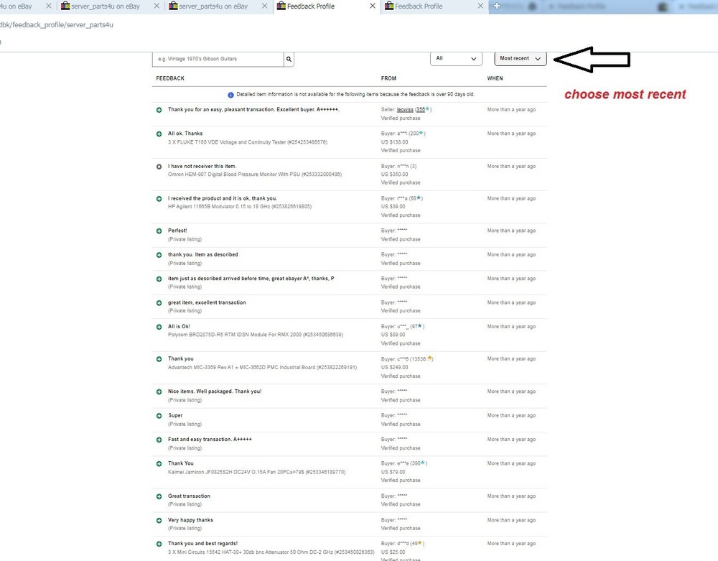Click neutral icon beside 'I have not receiver'

(159, 167)
